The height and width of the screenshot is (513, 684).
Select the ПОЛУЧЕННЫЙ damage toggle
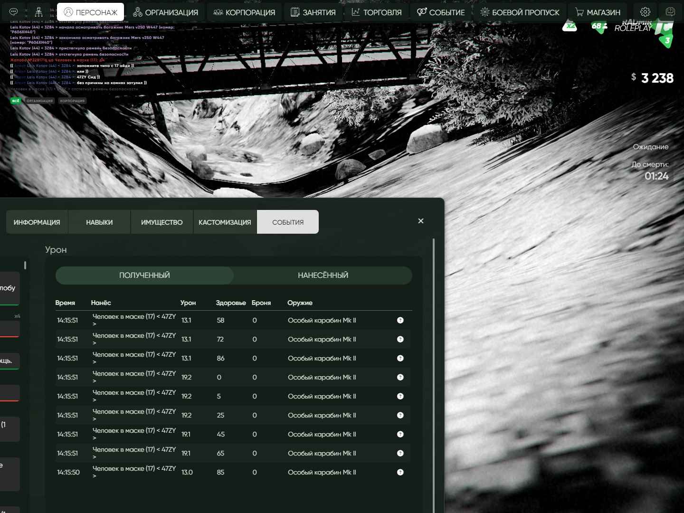(144, 275)
